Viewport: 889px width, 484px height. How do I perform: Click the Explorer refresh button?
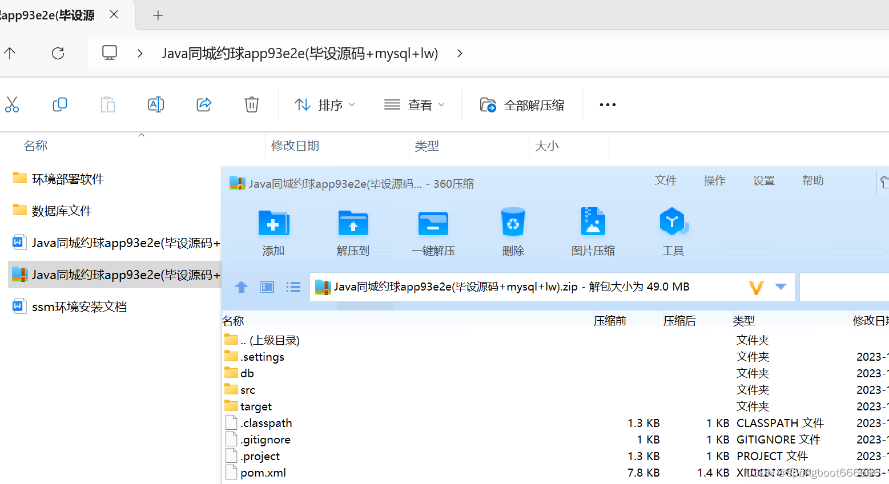[58, 54]
